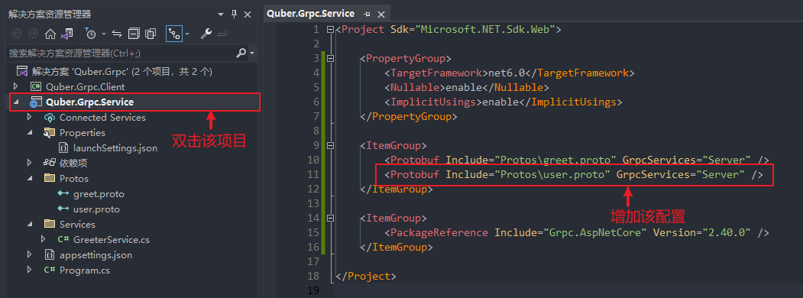Collapse second ItemGroup code region
This screenshot has height=298, width=803.
[x=330, y=218]
